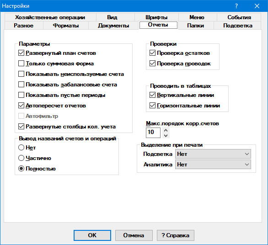Enable Только суммовая форма checkbox
Screen dimensions: 268x245
point(21,64)
